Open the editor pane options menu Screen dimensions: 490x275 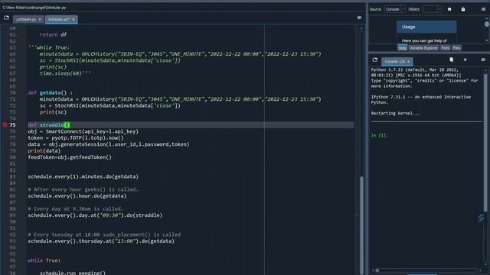coord(359,18)
